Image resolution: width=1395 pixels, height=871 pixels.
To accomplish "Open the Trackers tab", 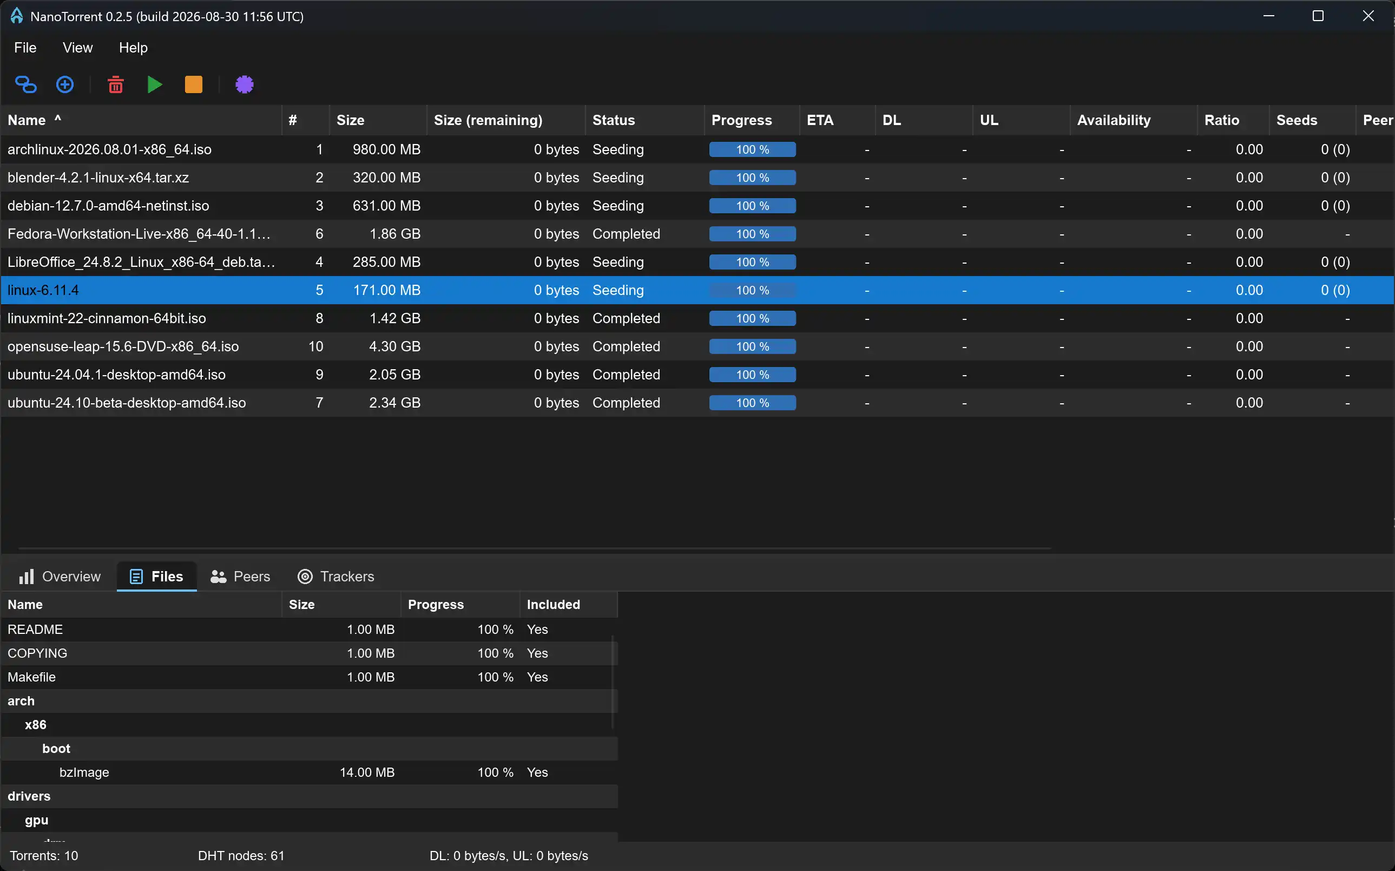I will (x=335, y=577).
